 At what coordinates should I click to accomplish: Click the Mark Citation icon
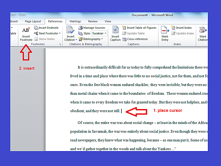(x=203, y=30)
